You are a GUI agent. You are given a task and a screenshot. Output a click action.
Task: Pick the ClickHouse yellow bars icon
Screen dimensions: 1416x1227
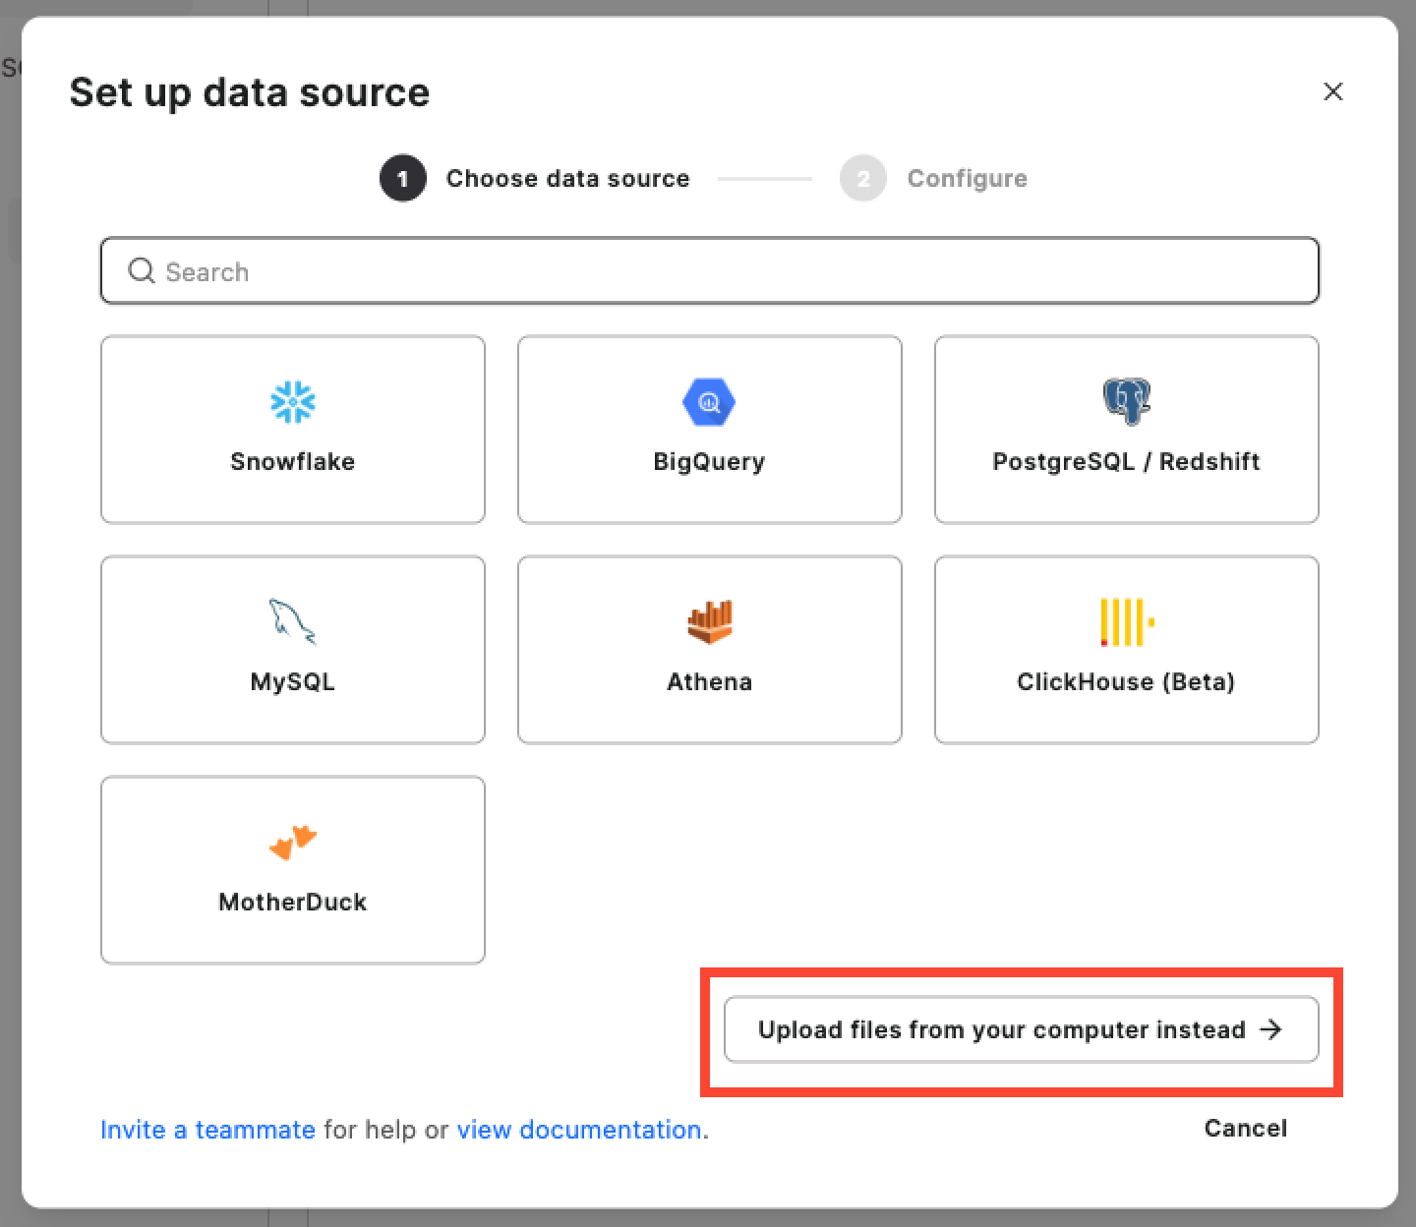(x=1127, y=622)
